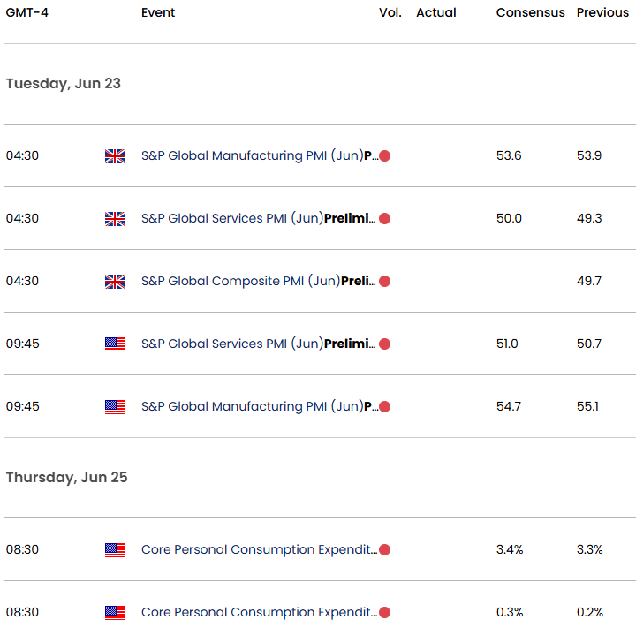The width and height of the screenshot is (636, 627).
Task: Click the Previous column header
Action: coord(602,12)
